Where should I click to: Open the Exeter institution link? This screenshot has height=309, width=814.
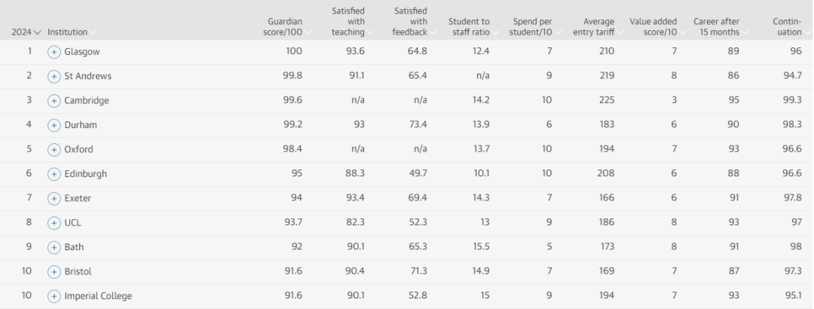(x=78, y=198)
